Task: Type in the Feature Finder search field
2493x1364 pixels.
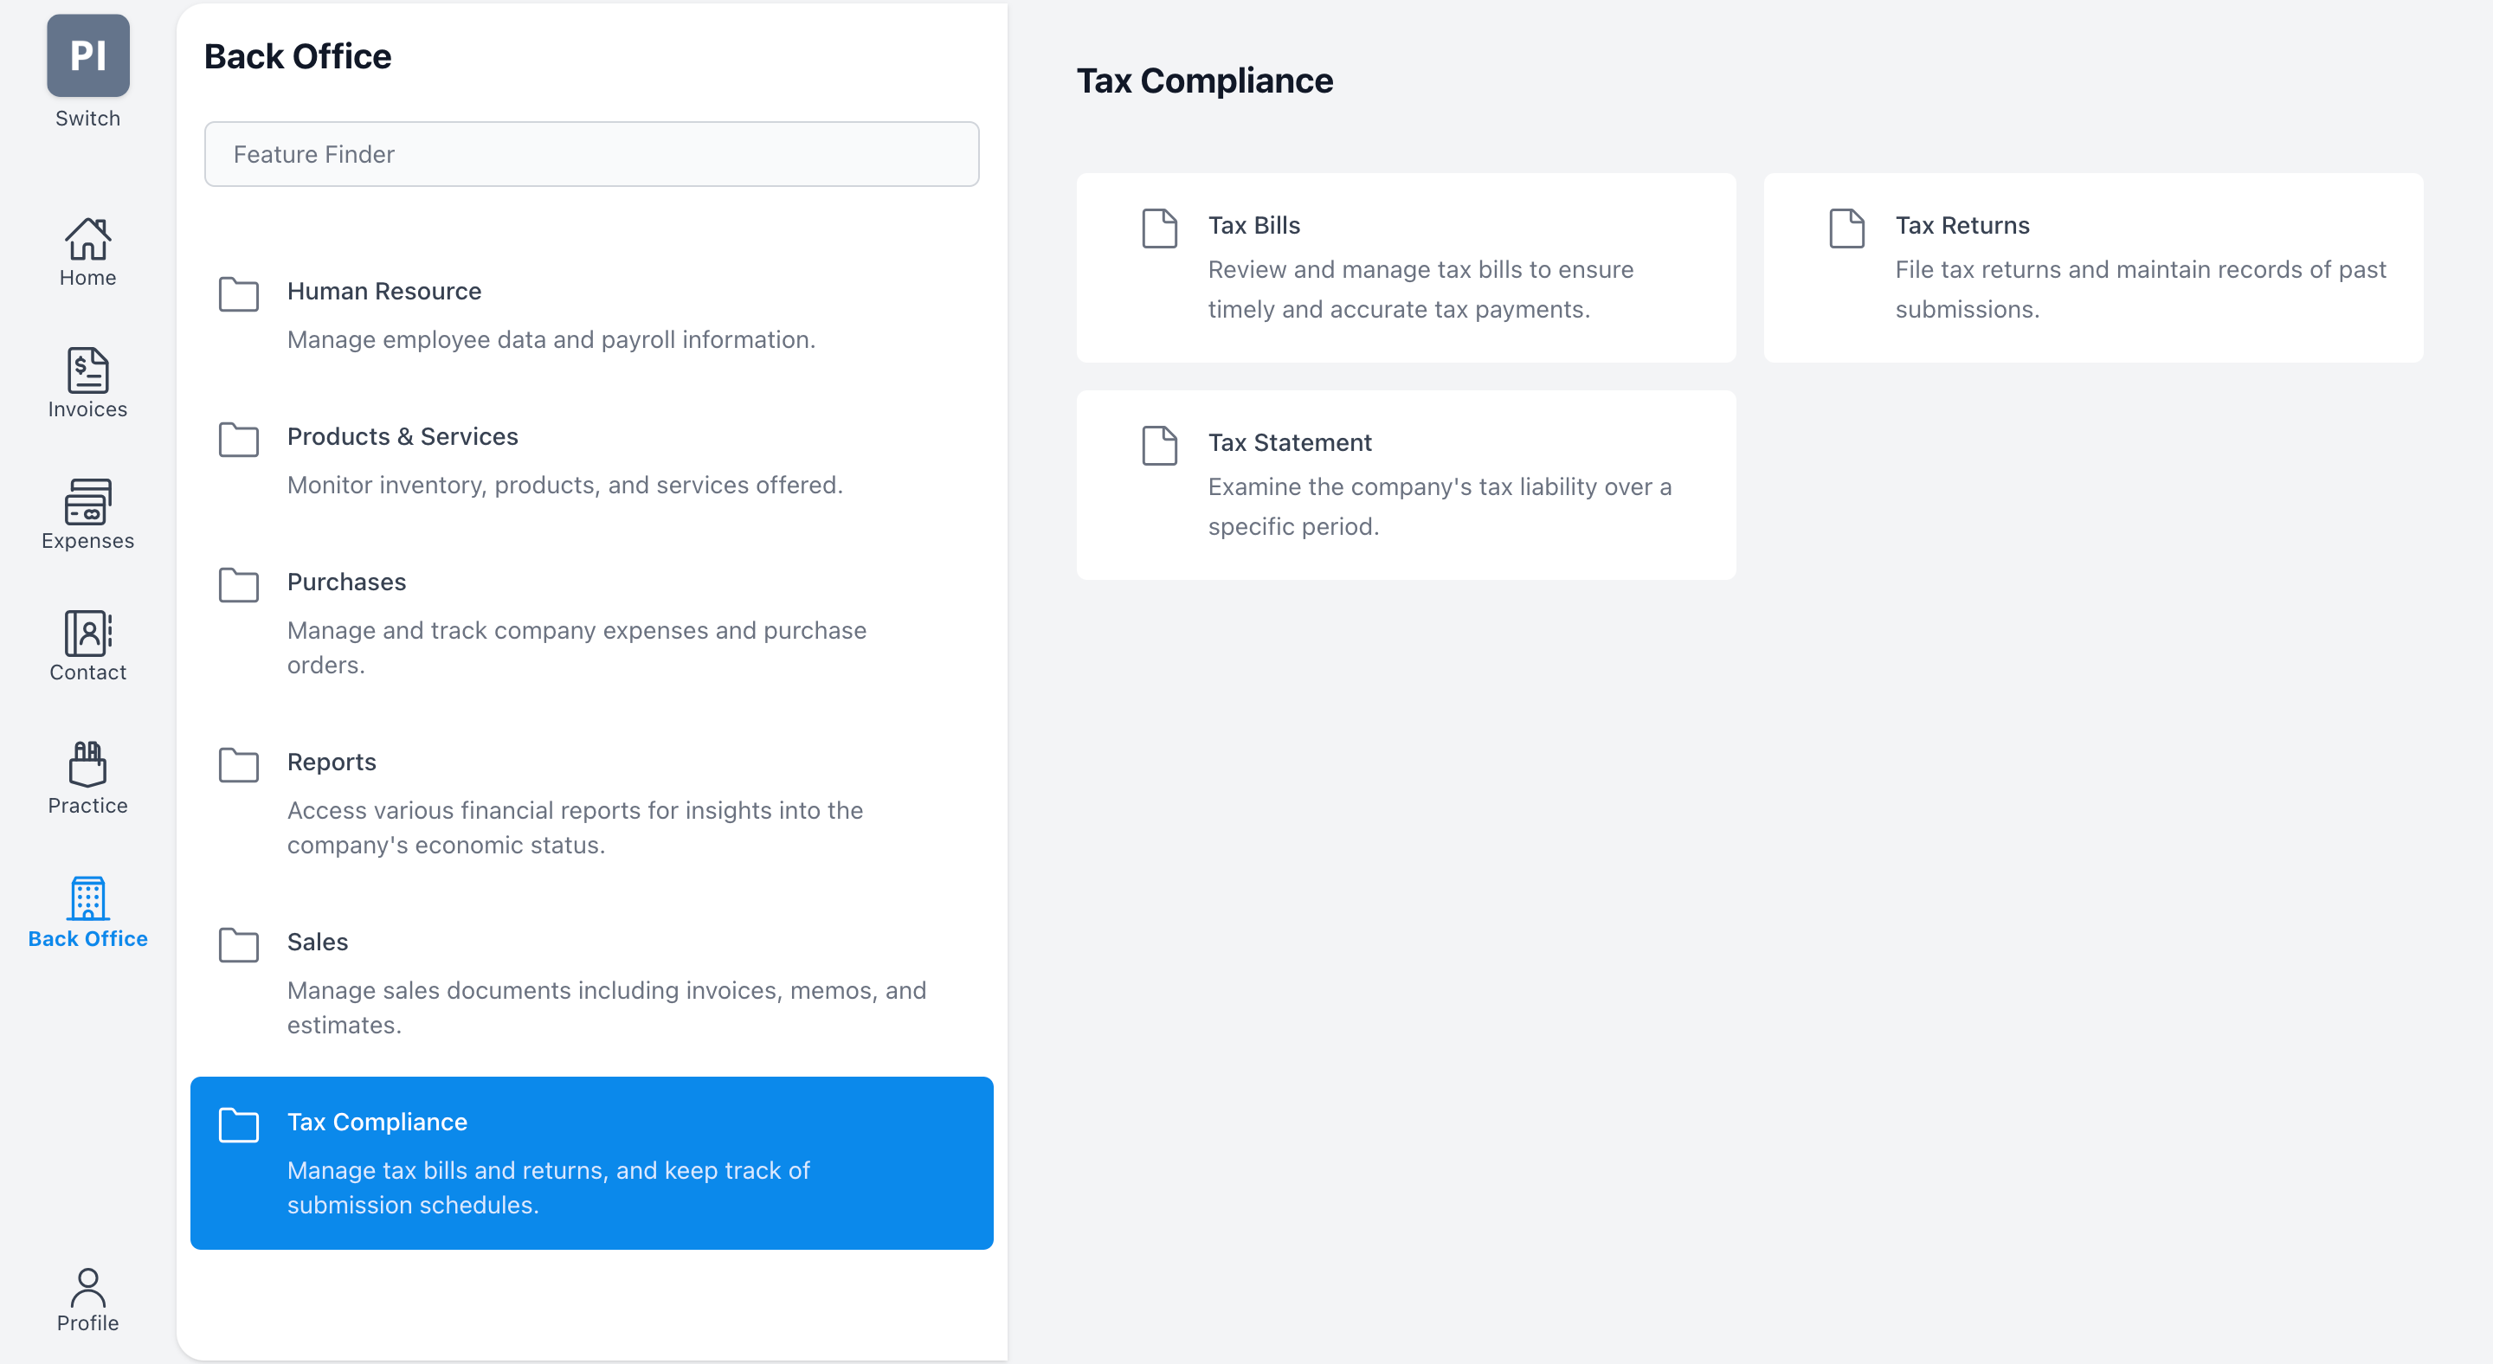Action: click(591, 154)
